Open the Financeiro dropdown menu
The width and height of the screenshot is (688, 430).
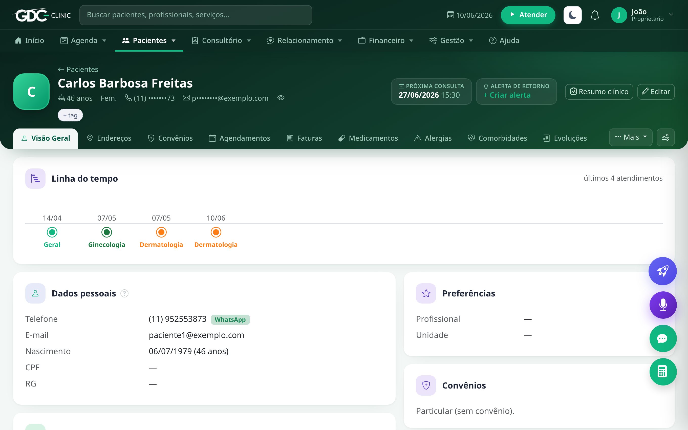[x=386, y=40]
